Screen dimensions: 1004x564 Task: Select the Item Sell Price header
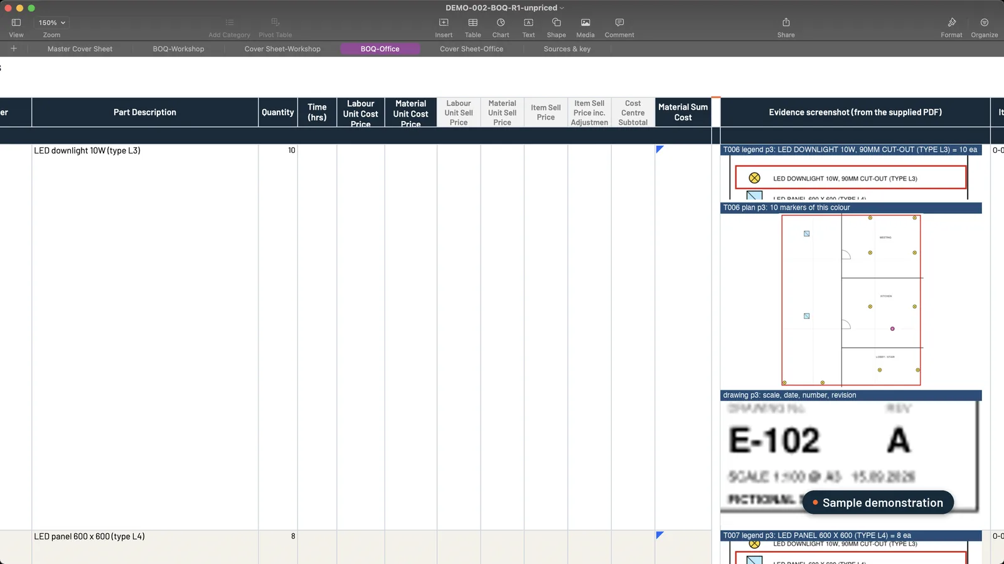coord(546,112)
